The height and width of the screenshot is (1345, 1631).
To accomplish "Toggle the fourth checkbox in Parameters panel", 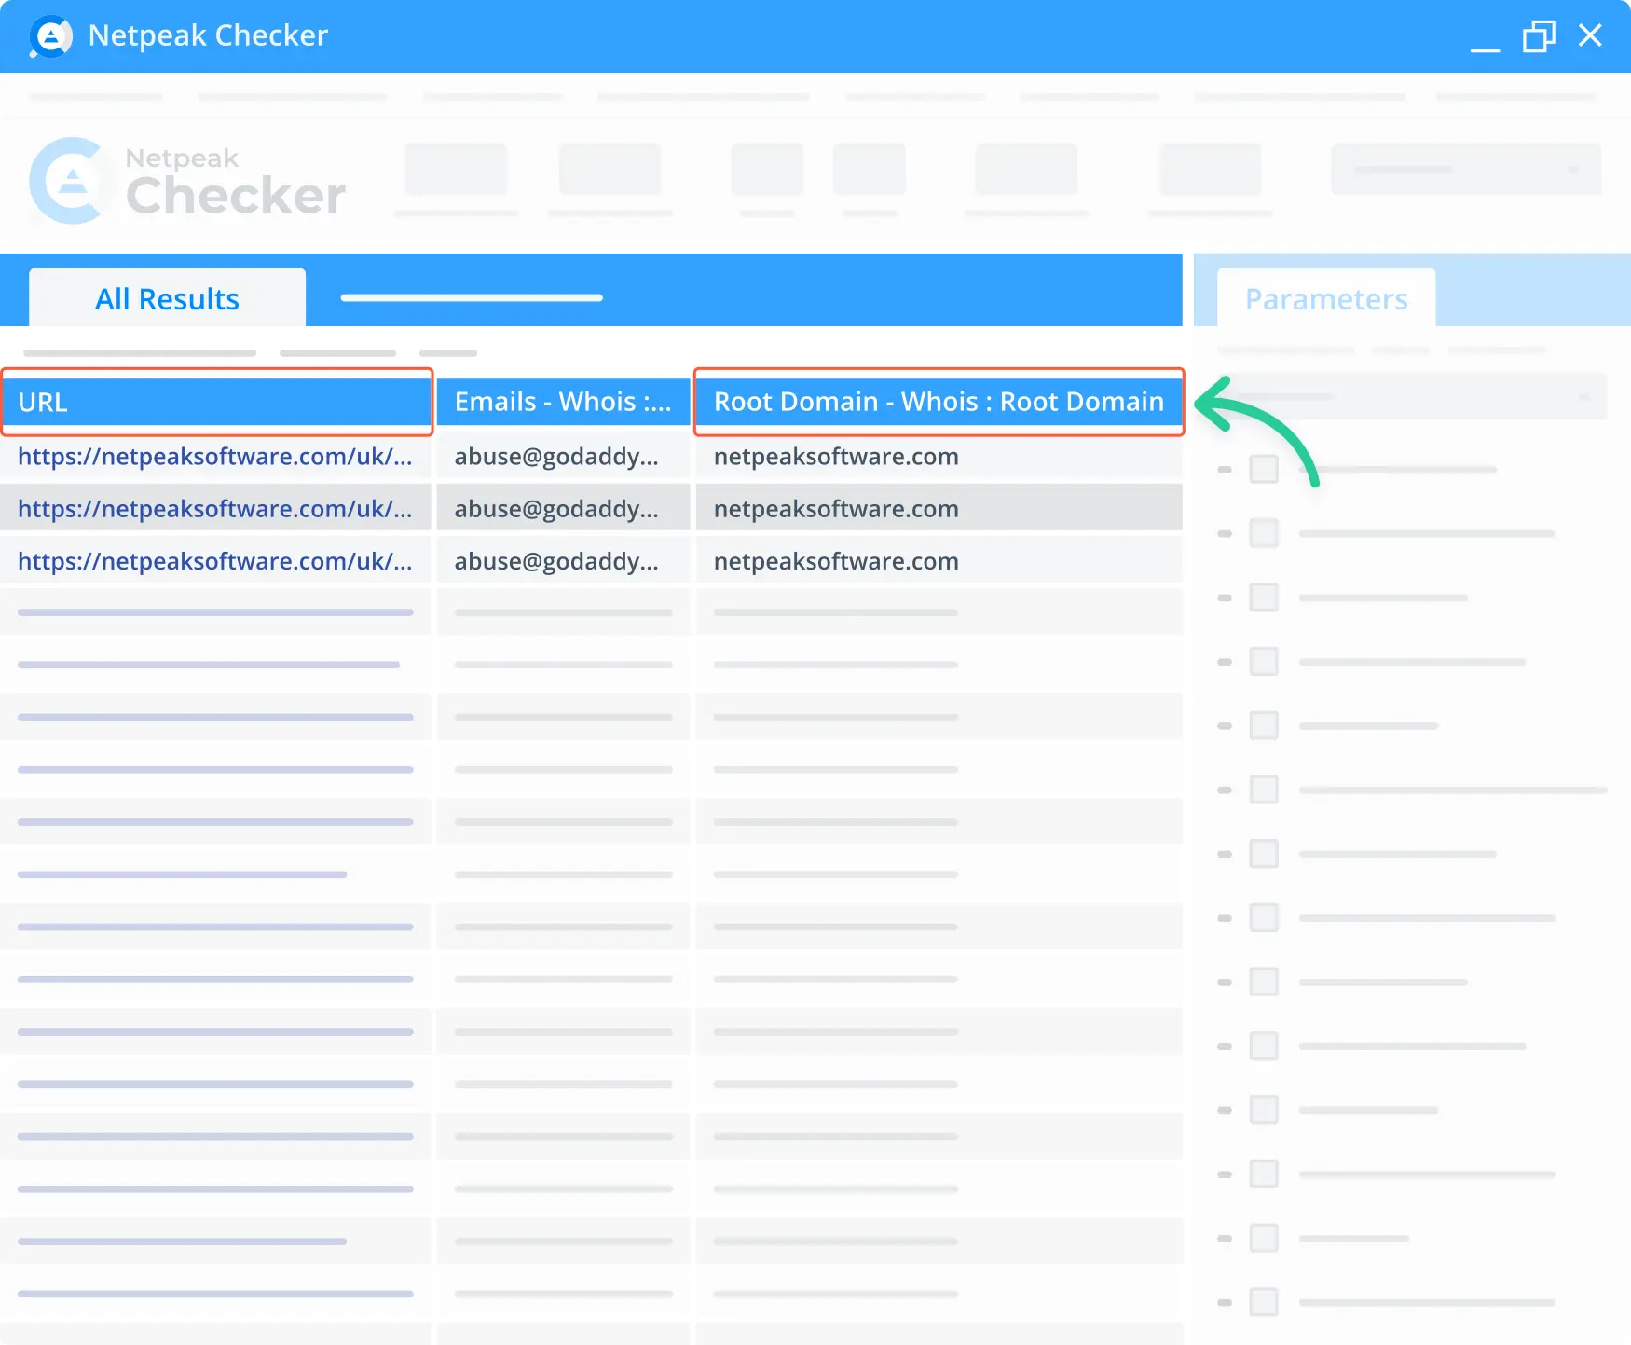I will click(1264, 662).
